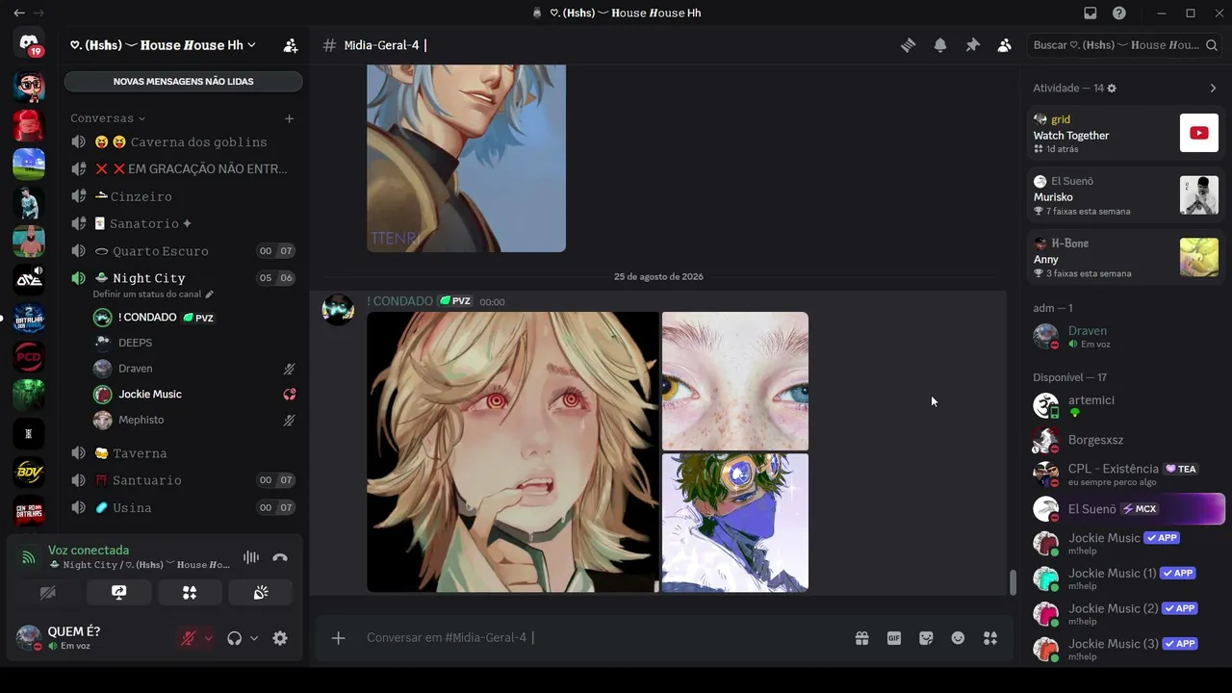Share your screen in voice

coord(119,593)
